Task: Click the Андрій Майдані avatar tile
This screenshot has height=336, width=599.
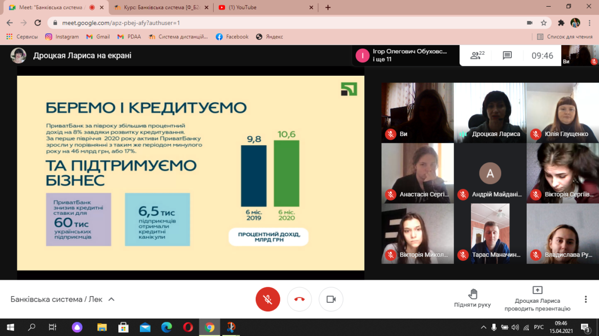Action: [490, 173]
